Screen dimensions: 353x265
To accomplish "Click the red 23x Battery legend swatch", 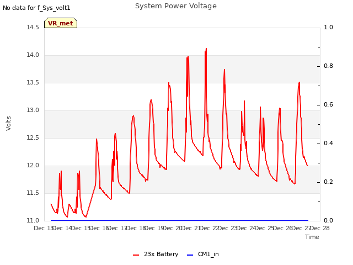I will tap(136, 255).
